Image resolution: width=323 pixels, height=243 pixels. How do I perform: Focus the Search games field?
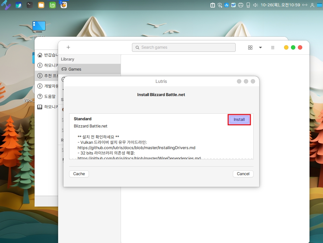[x=184, y=47]
